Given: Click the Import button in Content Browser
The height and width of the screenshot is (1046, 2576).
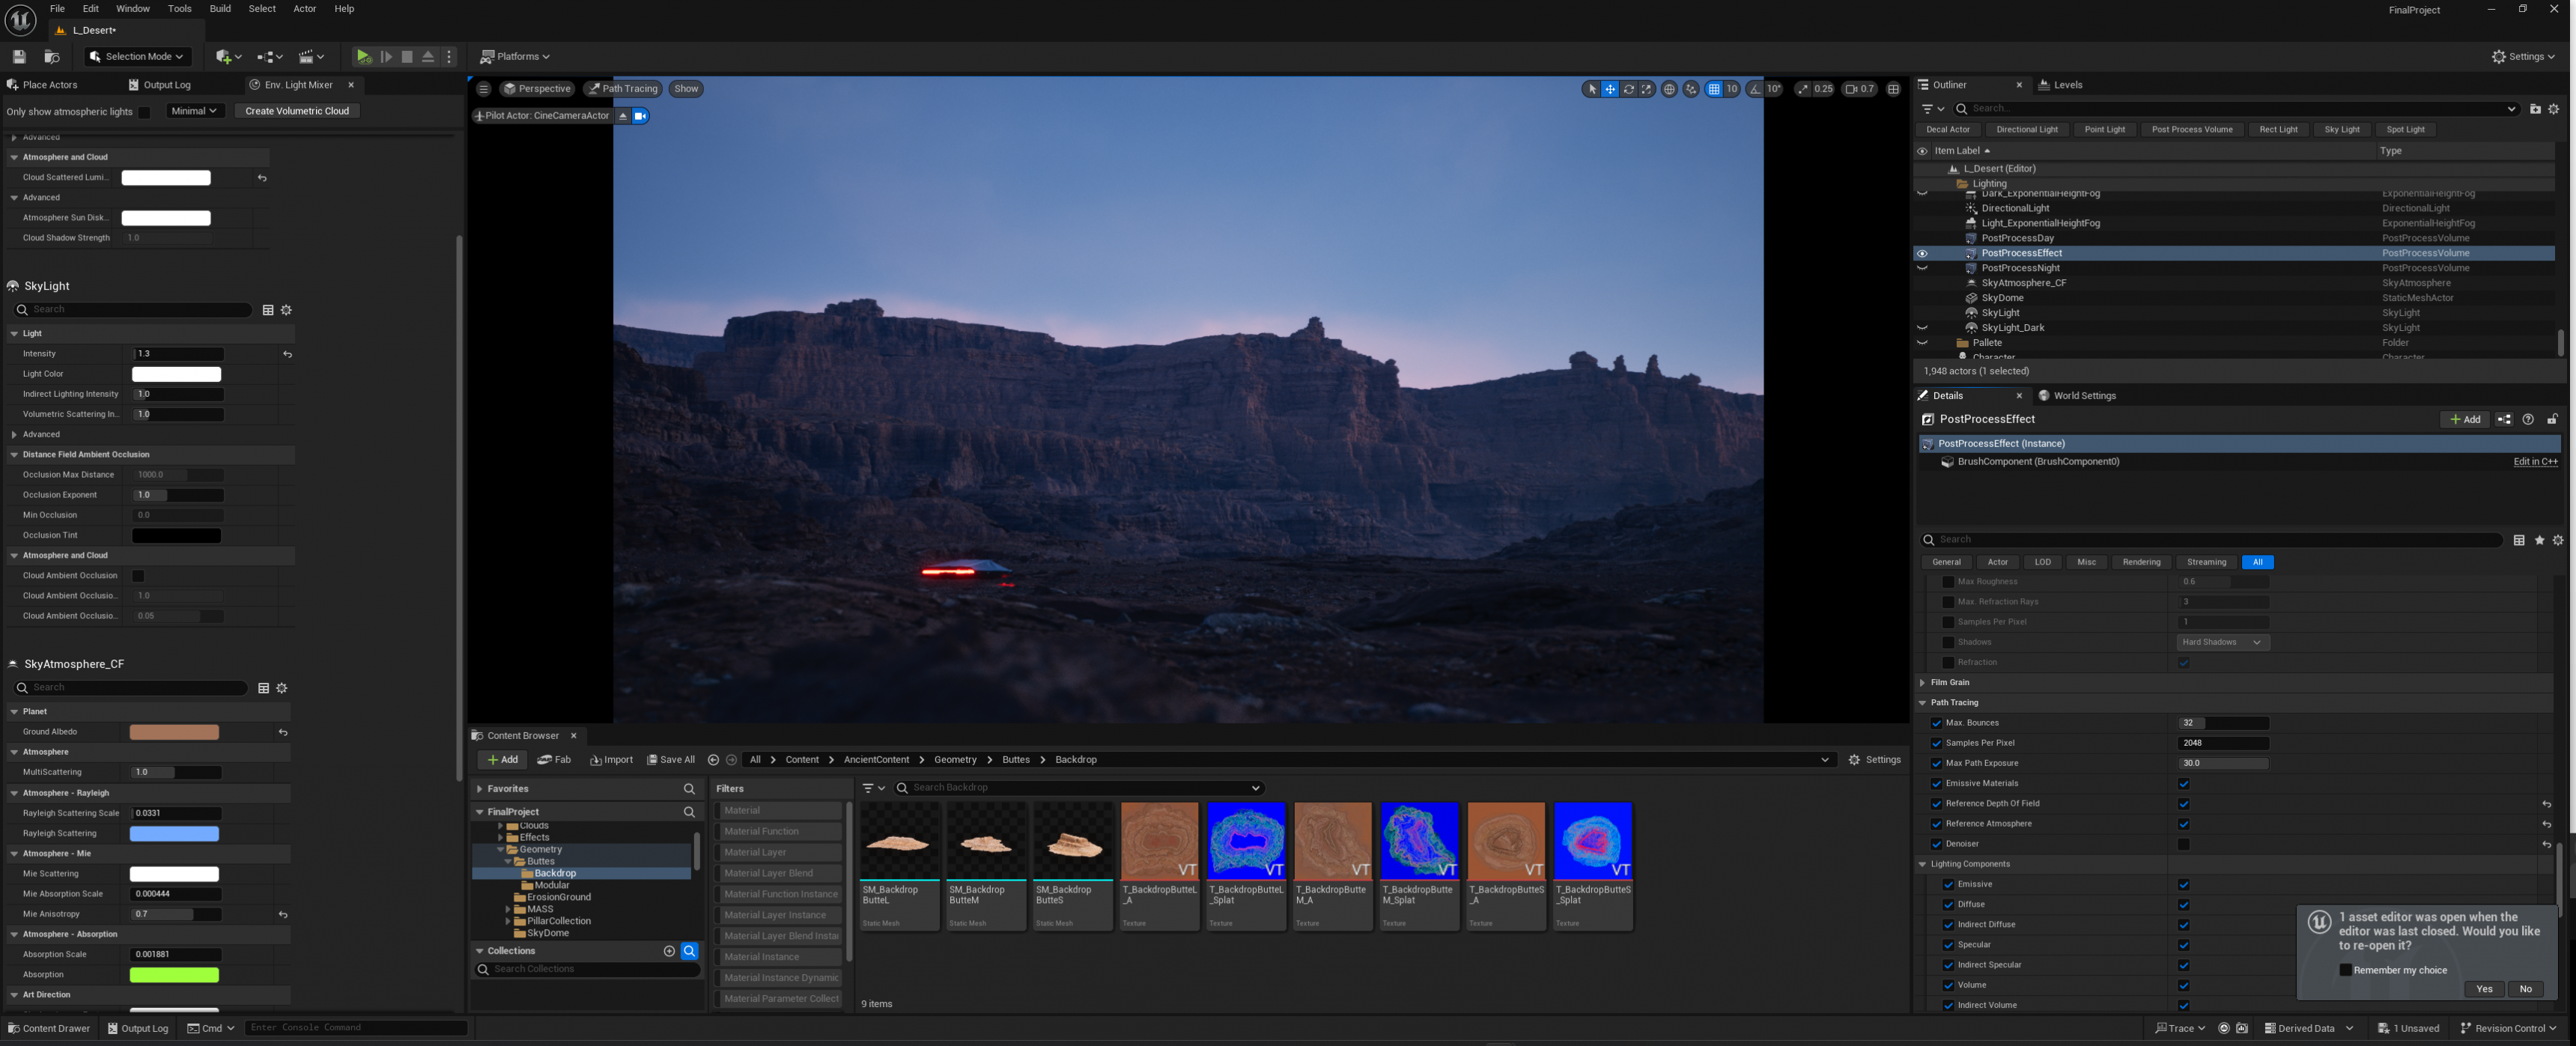Looking at the screenshot, I should click(x=611, y=760).
